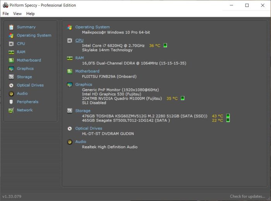Viewport: 271px width, 201px height.
Task: Click the RAM module icon in sidebar
Action: pyautogui.click(x=11, y=52)
